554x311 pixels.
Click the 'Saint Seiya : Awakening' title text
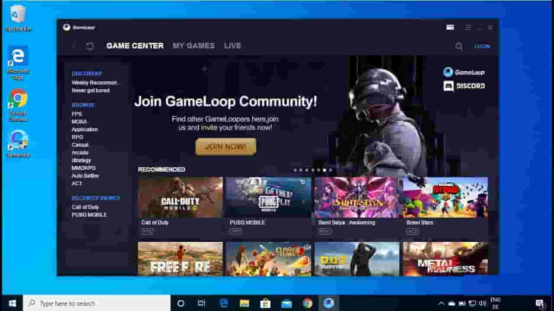click(347, 222)
